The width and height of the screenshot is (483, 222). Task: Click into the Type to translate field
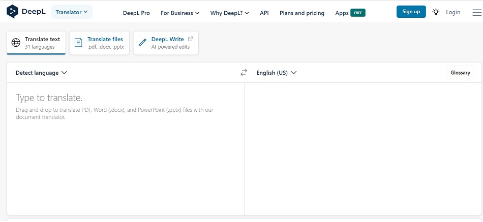click(x=126, y=149)
